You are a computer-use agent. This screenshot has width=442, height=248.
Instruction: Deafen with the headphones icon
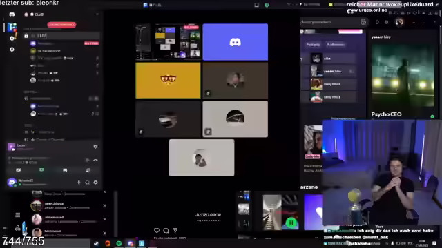(88, 182)
